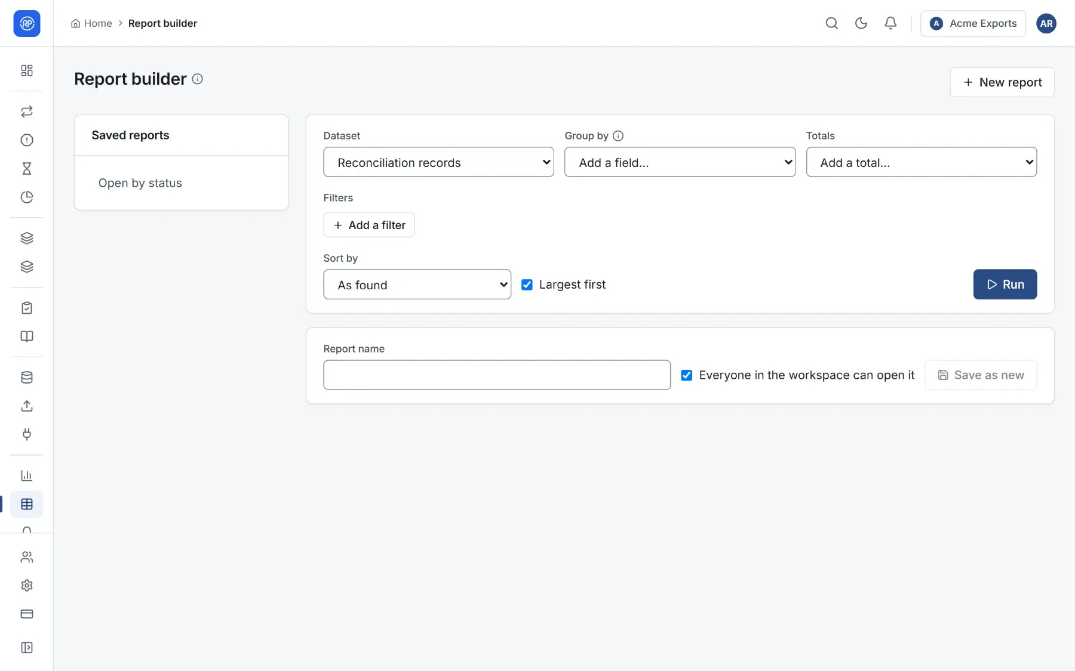Open the pie chart icon in sidebar
The image size is (1075, 671).
pyautogui.click(x=26, y=197)
